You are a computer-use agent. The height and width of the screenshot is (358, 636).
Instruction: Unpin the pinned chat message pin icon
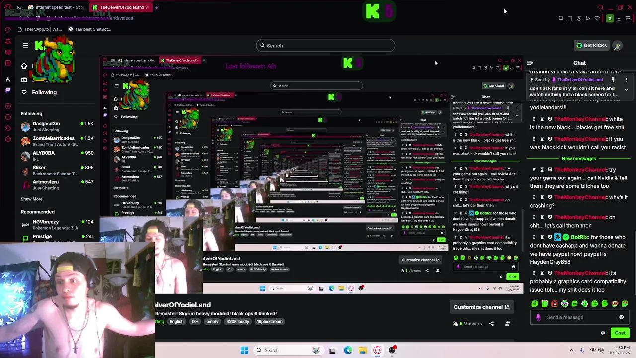(613, 80)
